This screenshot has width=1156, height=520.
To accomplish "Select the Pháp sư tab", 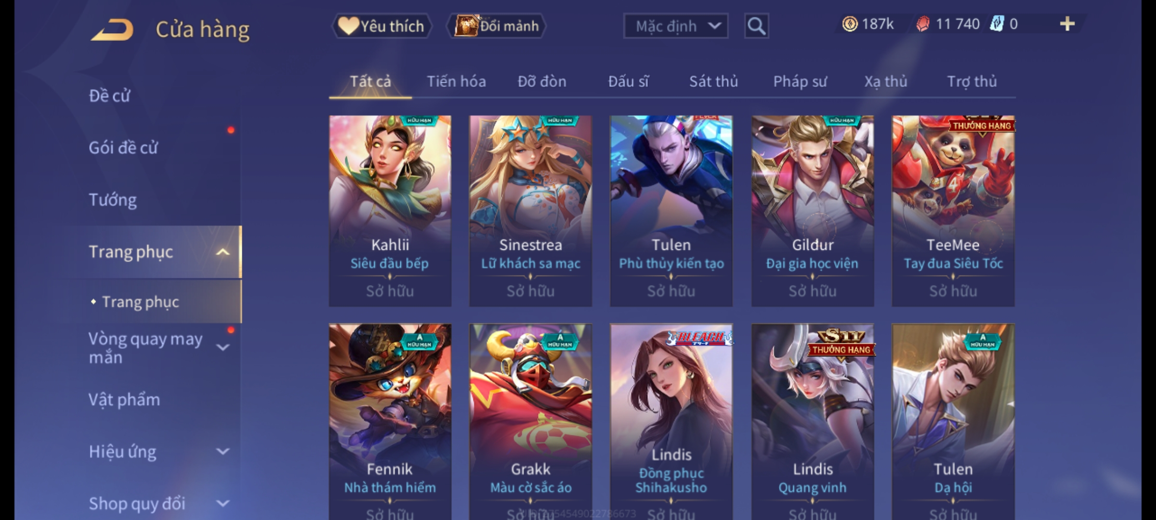I will [x=800, y=81].
